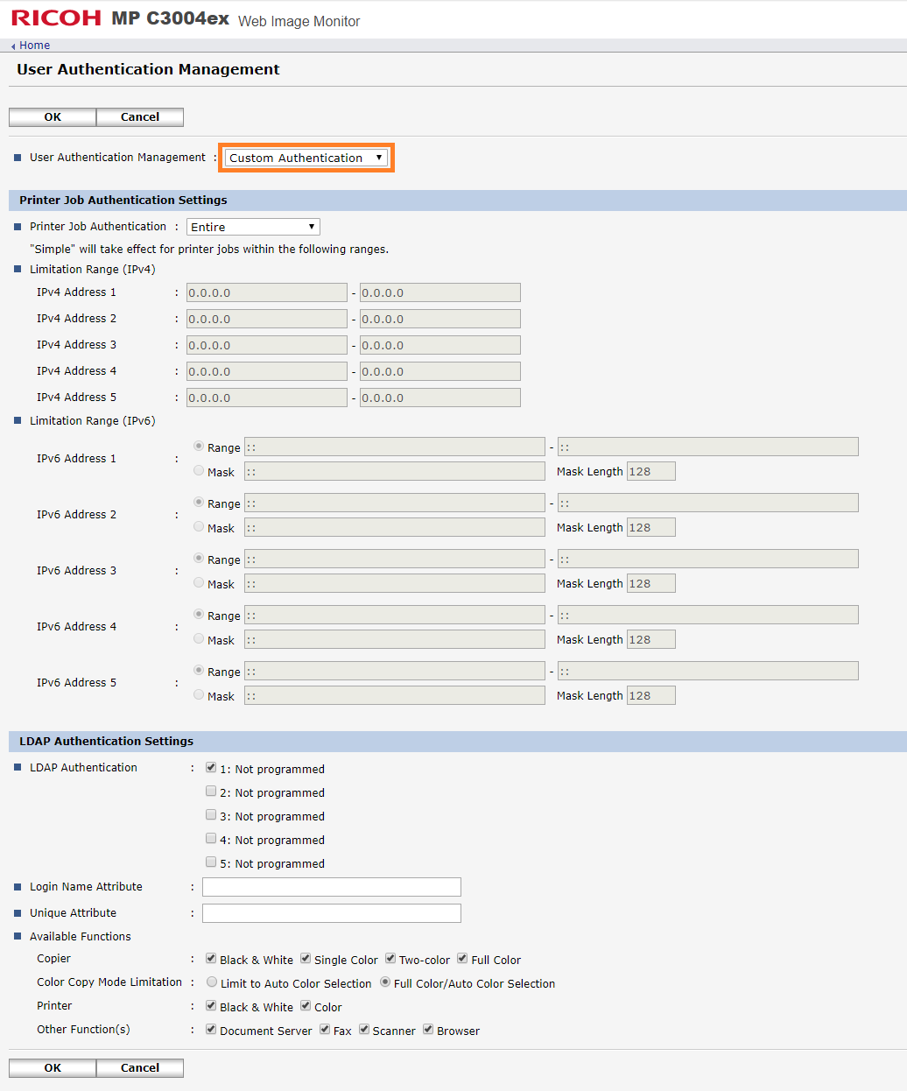Click the RICOH logo
This screenshot has height=1091, width=907.
click(54, 17)
